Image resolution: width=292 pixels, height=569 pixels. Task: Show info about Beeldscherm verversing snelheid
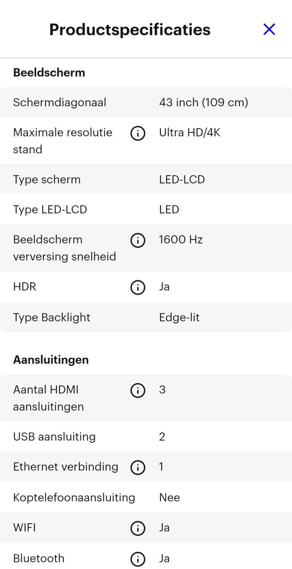pos(138,240)
